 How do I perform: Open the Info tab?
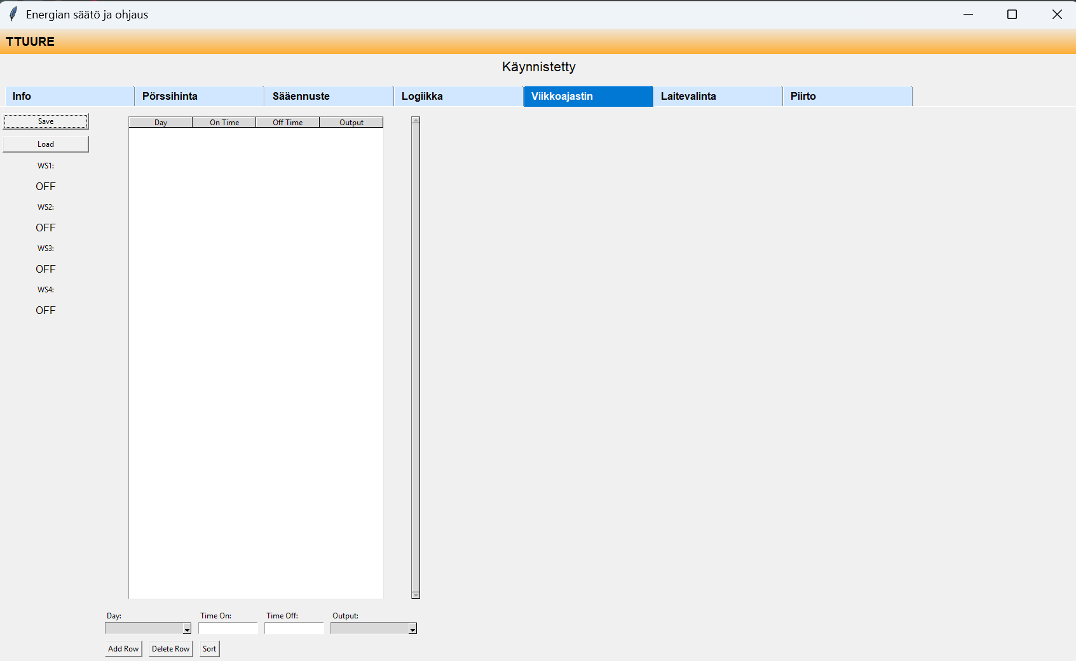(69, 96)
